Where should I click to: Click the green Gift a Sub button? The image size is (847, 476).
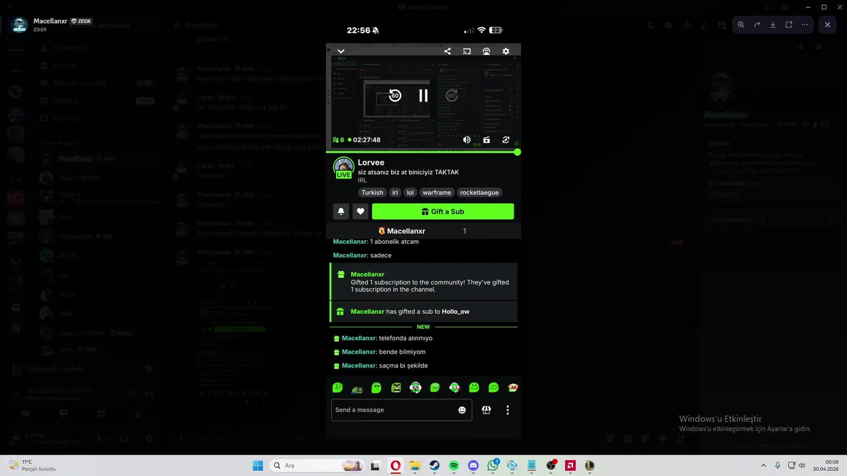(443, 212)
